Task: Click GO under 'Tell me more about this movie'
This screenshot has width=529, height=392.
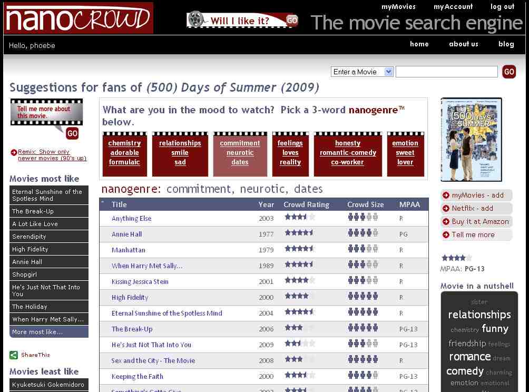Action: click(72, 133)
